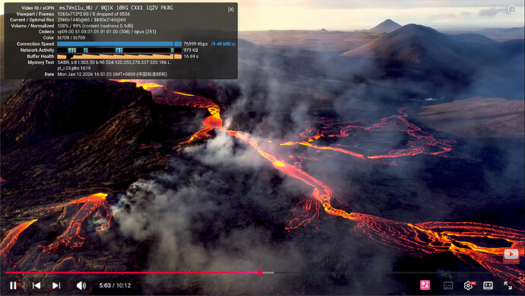Click the pl_i:25 pbs:1619 text line
The width and height of the screenshot is (525, 296).
pos(74,68)
